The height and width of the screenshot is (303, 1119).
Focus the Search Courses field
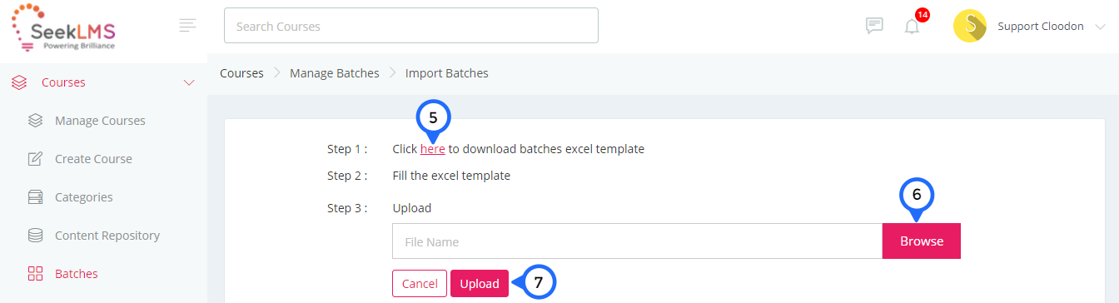pyautogui.click(x=411, y=26)
